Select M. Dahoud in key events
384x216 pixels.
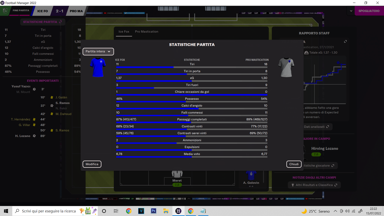pyautogui.click(x=64, y=114)
